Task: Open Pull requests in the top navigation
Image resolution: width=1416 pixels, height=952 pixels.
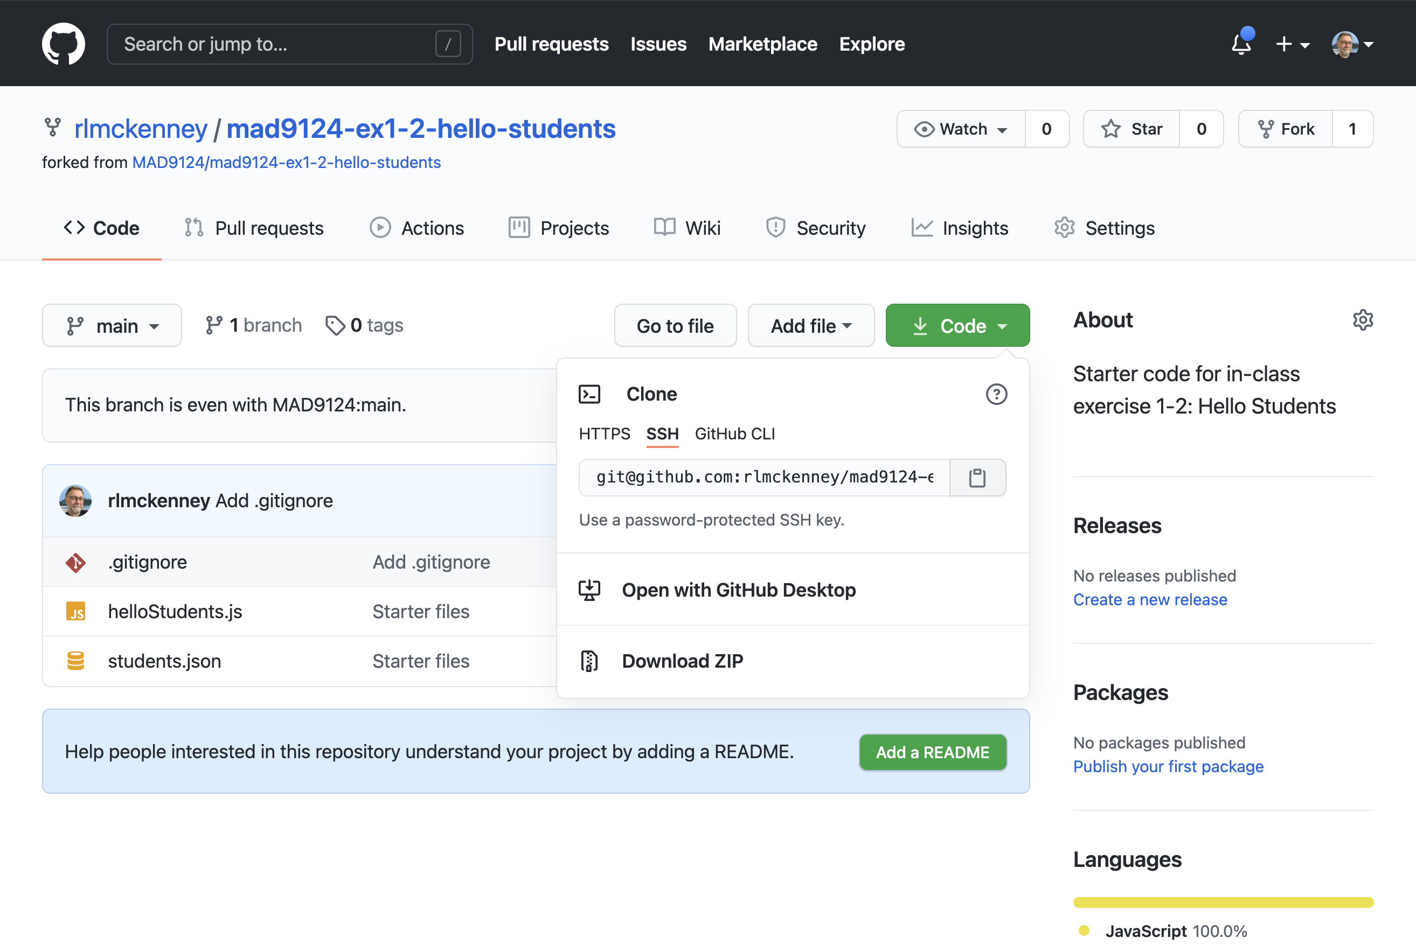Action: [552, 44]
